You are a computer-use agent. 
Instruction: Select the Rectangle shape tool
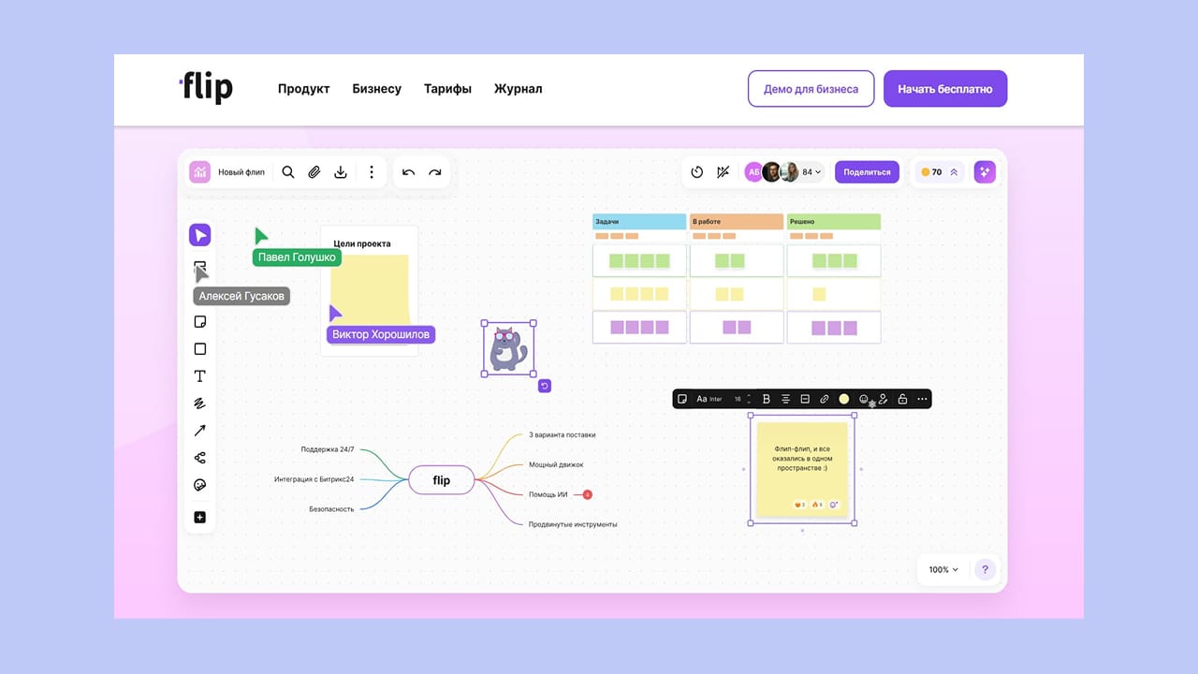click(x=199, y=349)
